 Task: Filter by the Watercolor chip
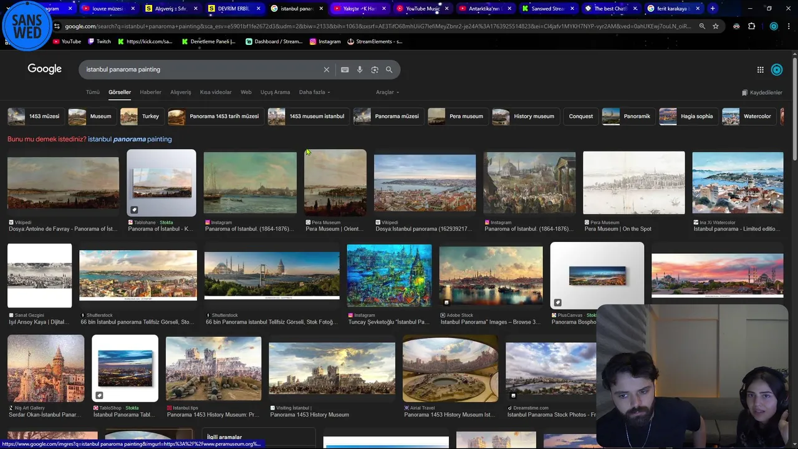tap(748, 116)
